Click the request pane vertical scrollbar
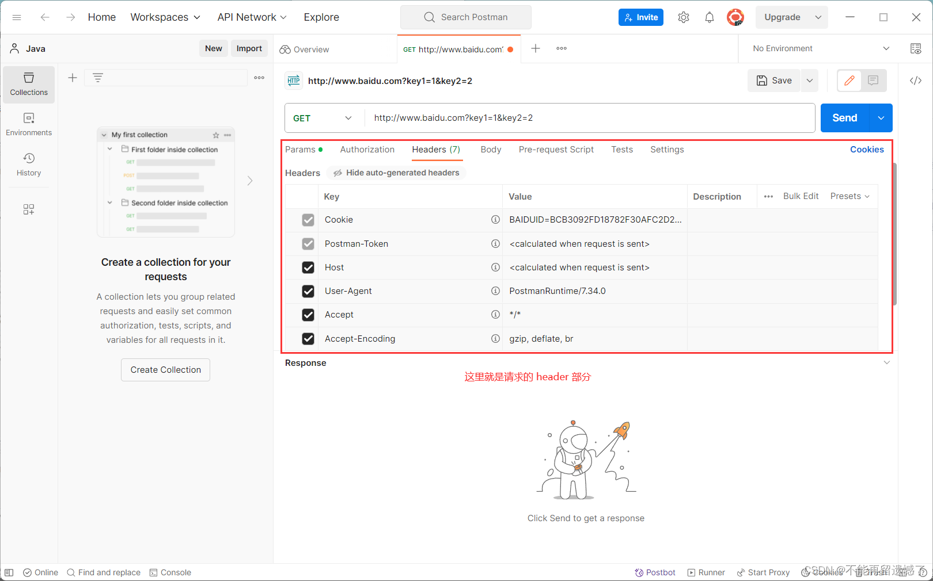The width and height of the screenshot is (933, 581). coord(895,234)
